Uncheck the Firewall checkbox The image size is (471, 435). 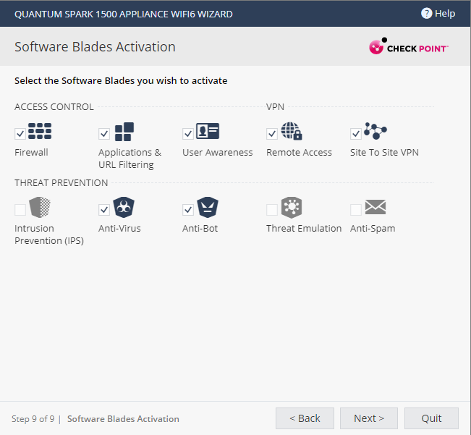[20, 134]
